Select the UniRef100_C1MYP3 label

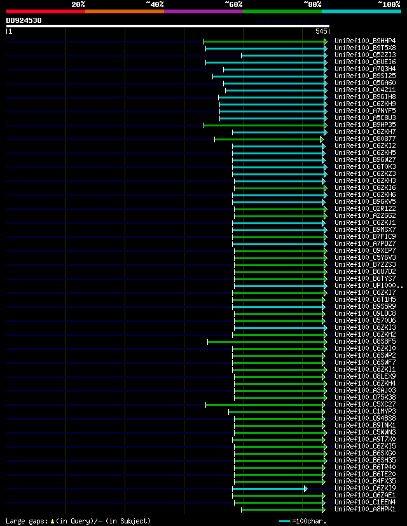click(x=365, y=411)
